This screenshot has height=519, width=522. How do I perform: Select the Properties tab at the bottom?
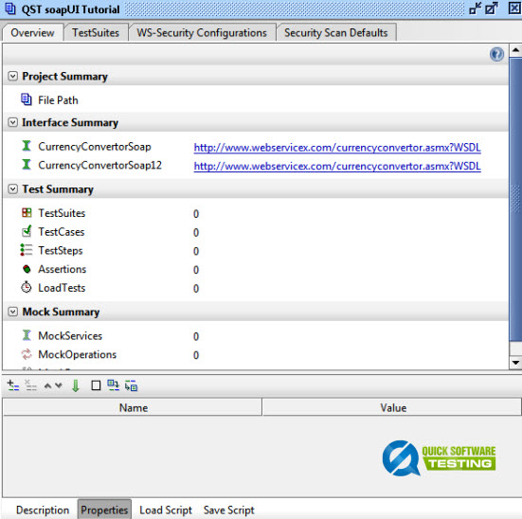(104, 510)
